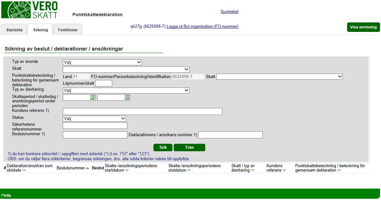This screenshot has width=381, height=200.
Task: Sort by period startdatum arrow
Action: point(127,170)
